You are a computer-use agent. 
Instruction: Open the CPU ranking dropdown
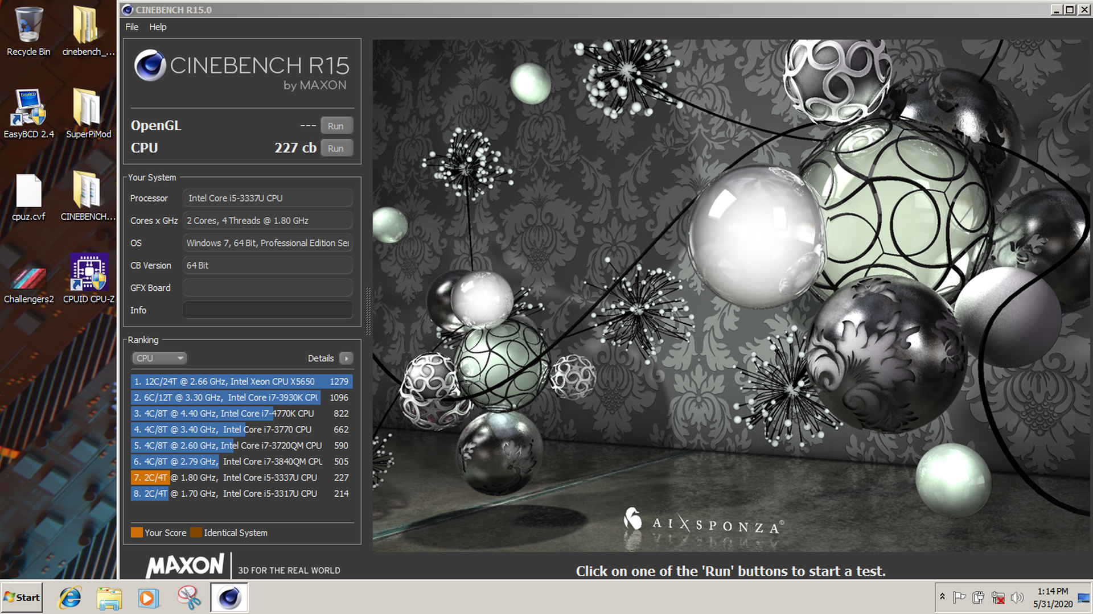159,358
